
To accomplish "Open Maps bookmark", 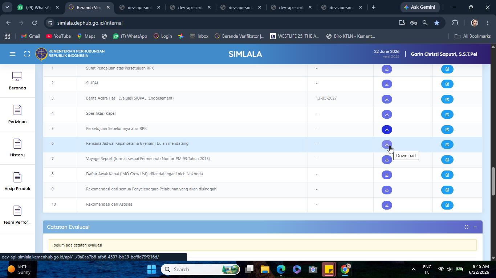I will 86,36.
